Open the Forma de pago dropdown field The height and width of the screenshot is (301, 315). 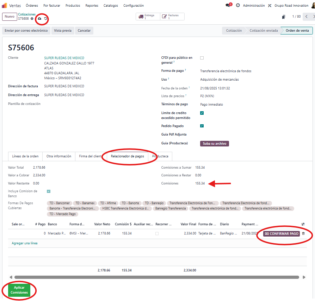tap(226, 71)
